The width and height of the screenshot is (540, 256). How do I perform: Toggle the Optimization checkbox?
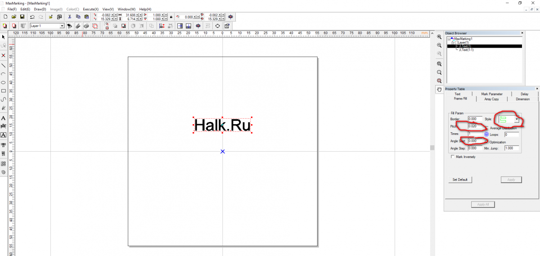point(487,142)
